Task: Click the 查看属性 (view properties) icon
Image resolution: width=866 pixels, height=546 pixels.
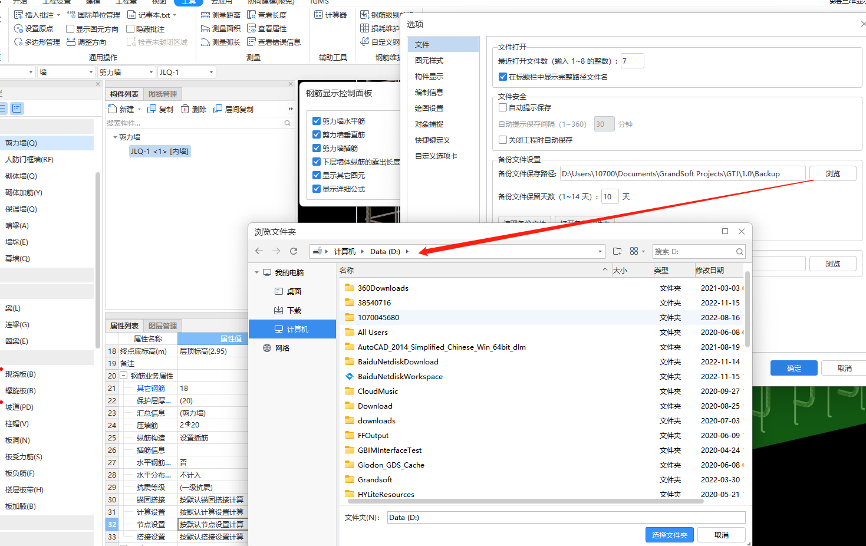Action: click(x=252, y=28)
